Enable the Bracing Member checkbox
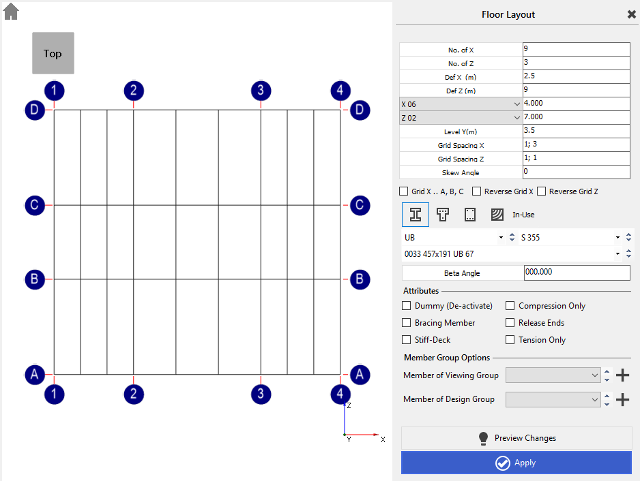 (407, 323)
